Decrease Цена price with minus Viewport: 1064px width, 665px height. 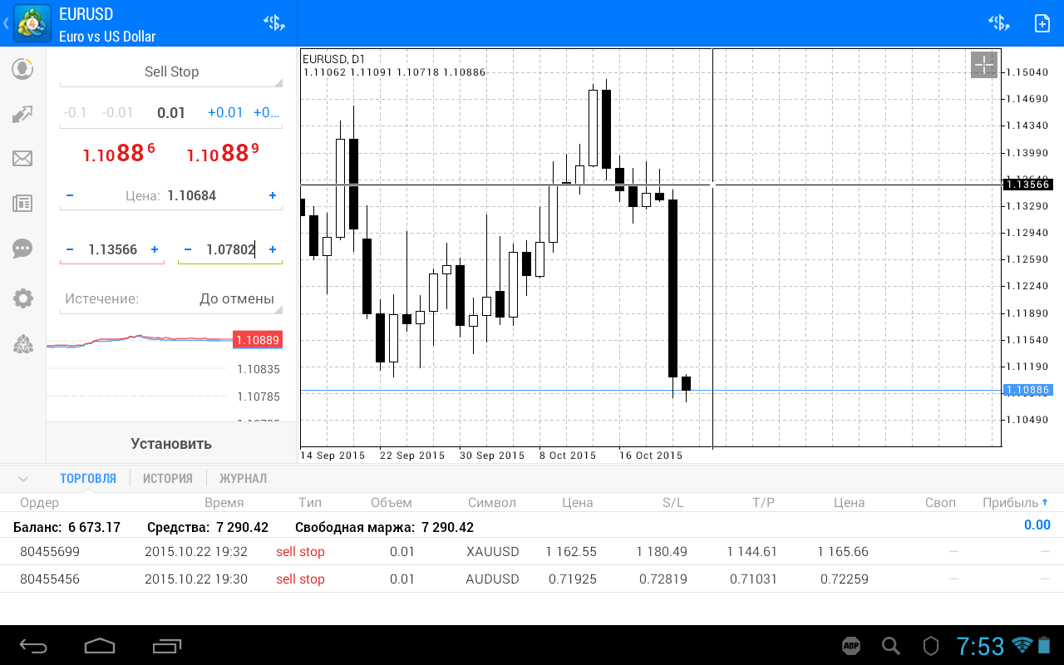click(x=69, y=195)
